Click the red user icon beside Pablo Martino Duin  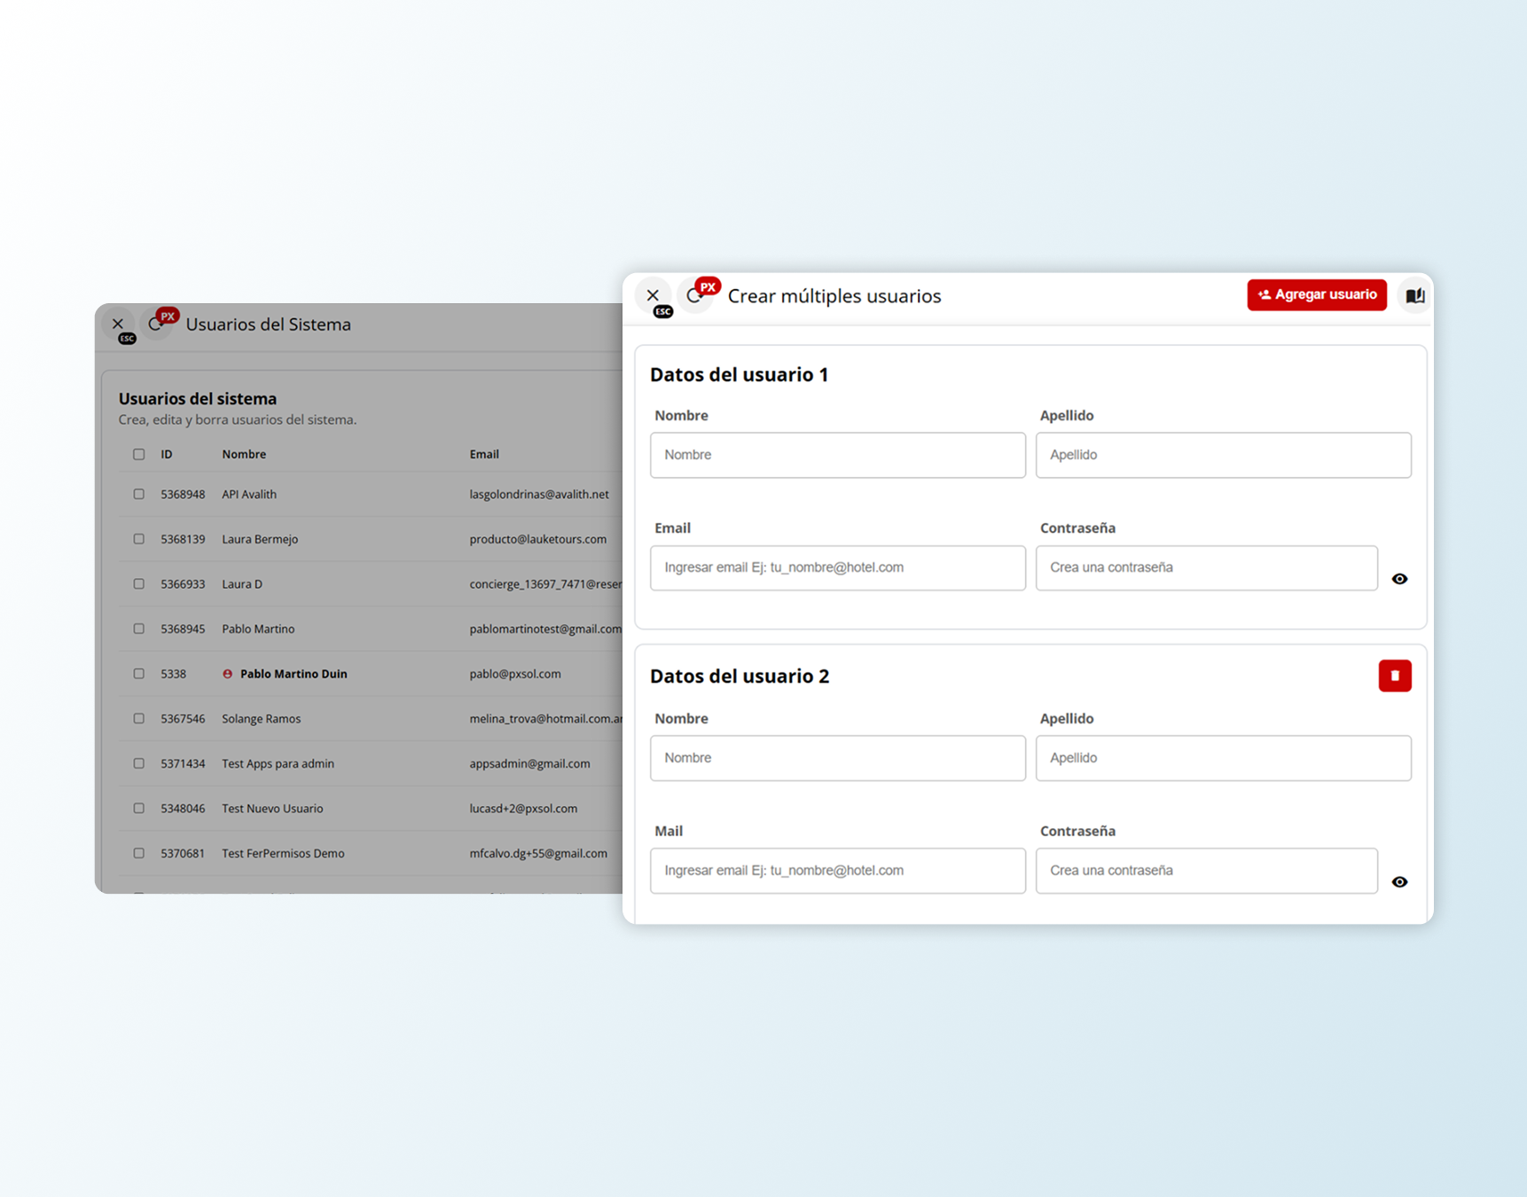(x=228, y=674)
